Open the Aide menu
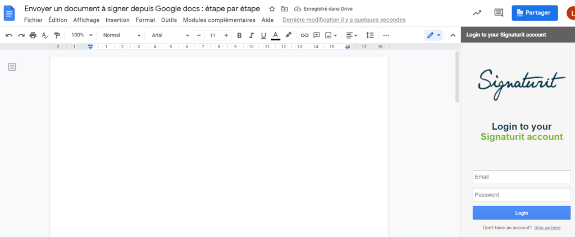Viewport: 575px width, 237px height. [x=268, y=20]
